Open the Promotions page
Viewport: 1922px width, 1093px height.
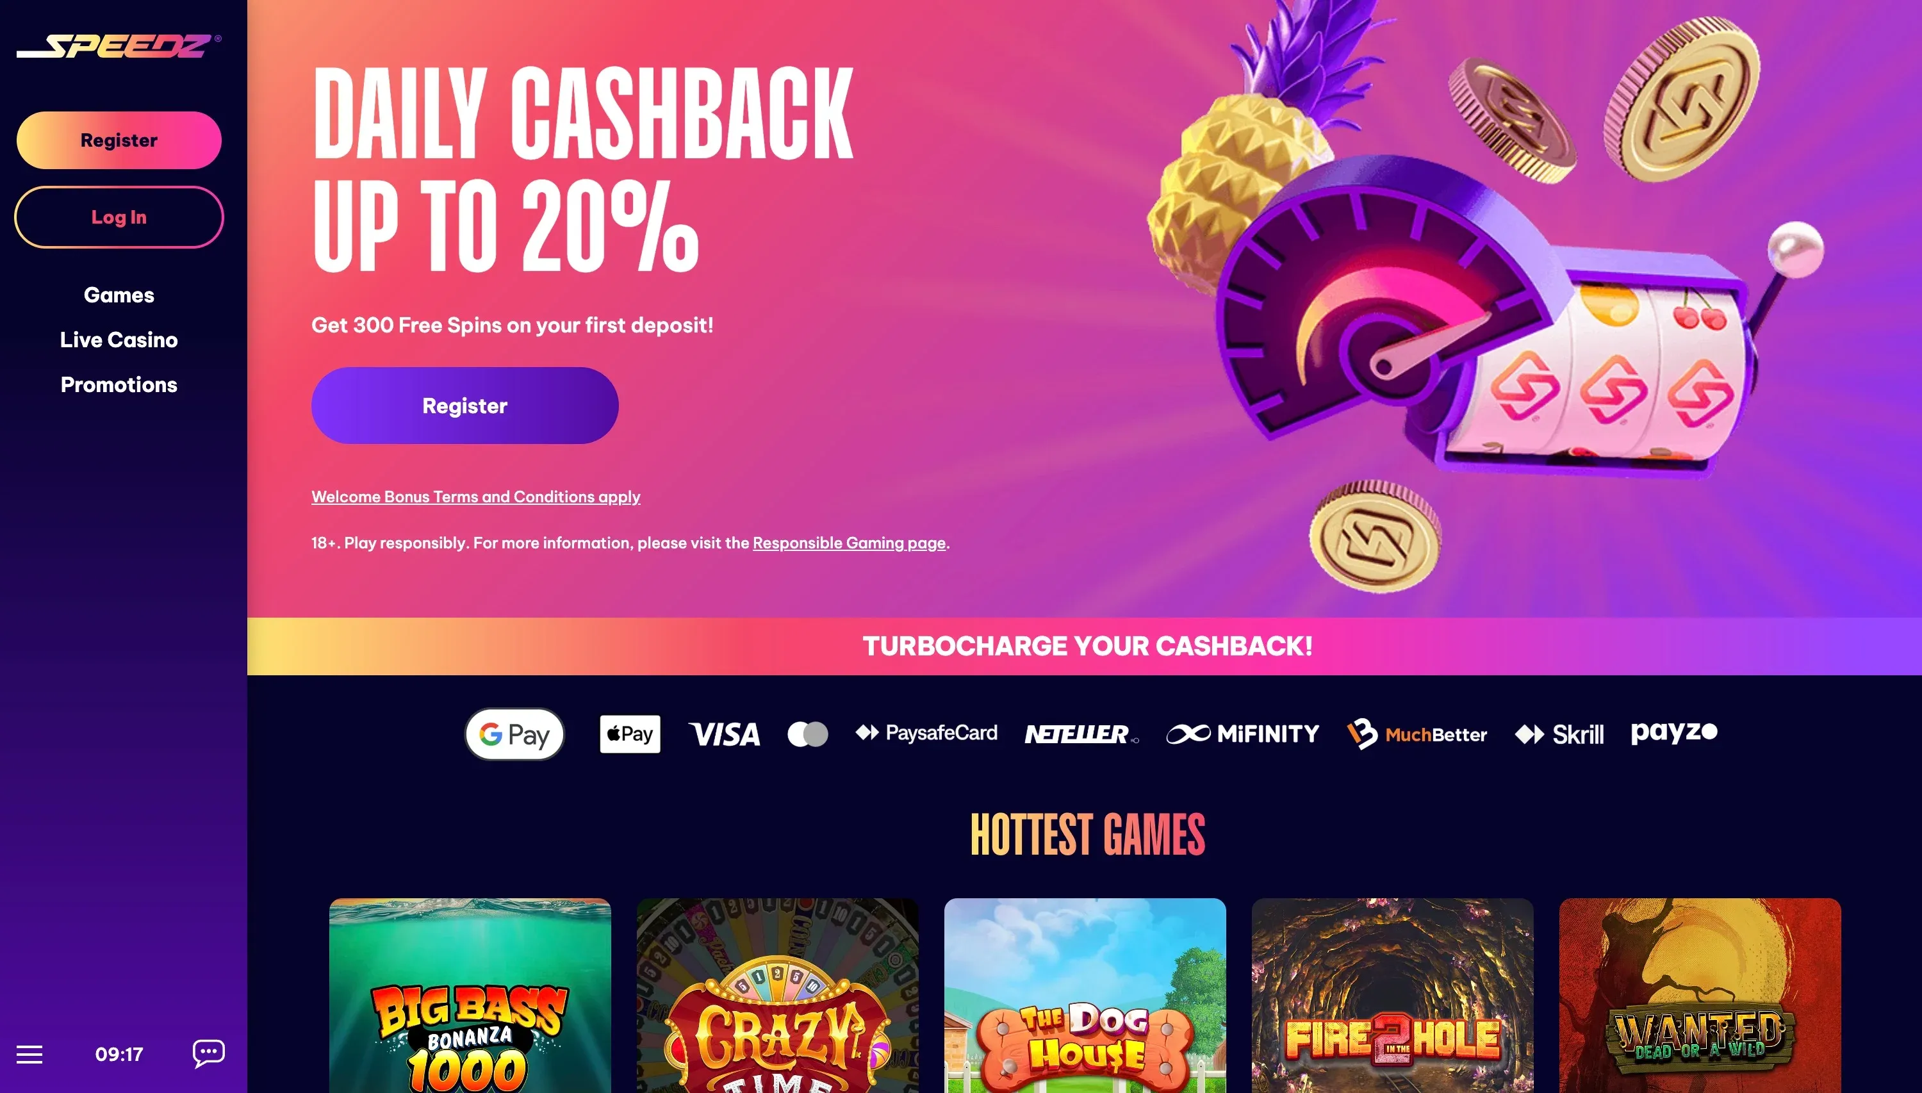119,385
